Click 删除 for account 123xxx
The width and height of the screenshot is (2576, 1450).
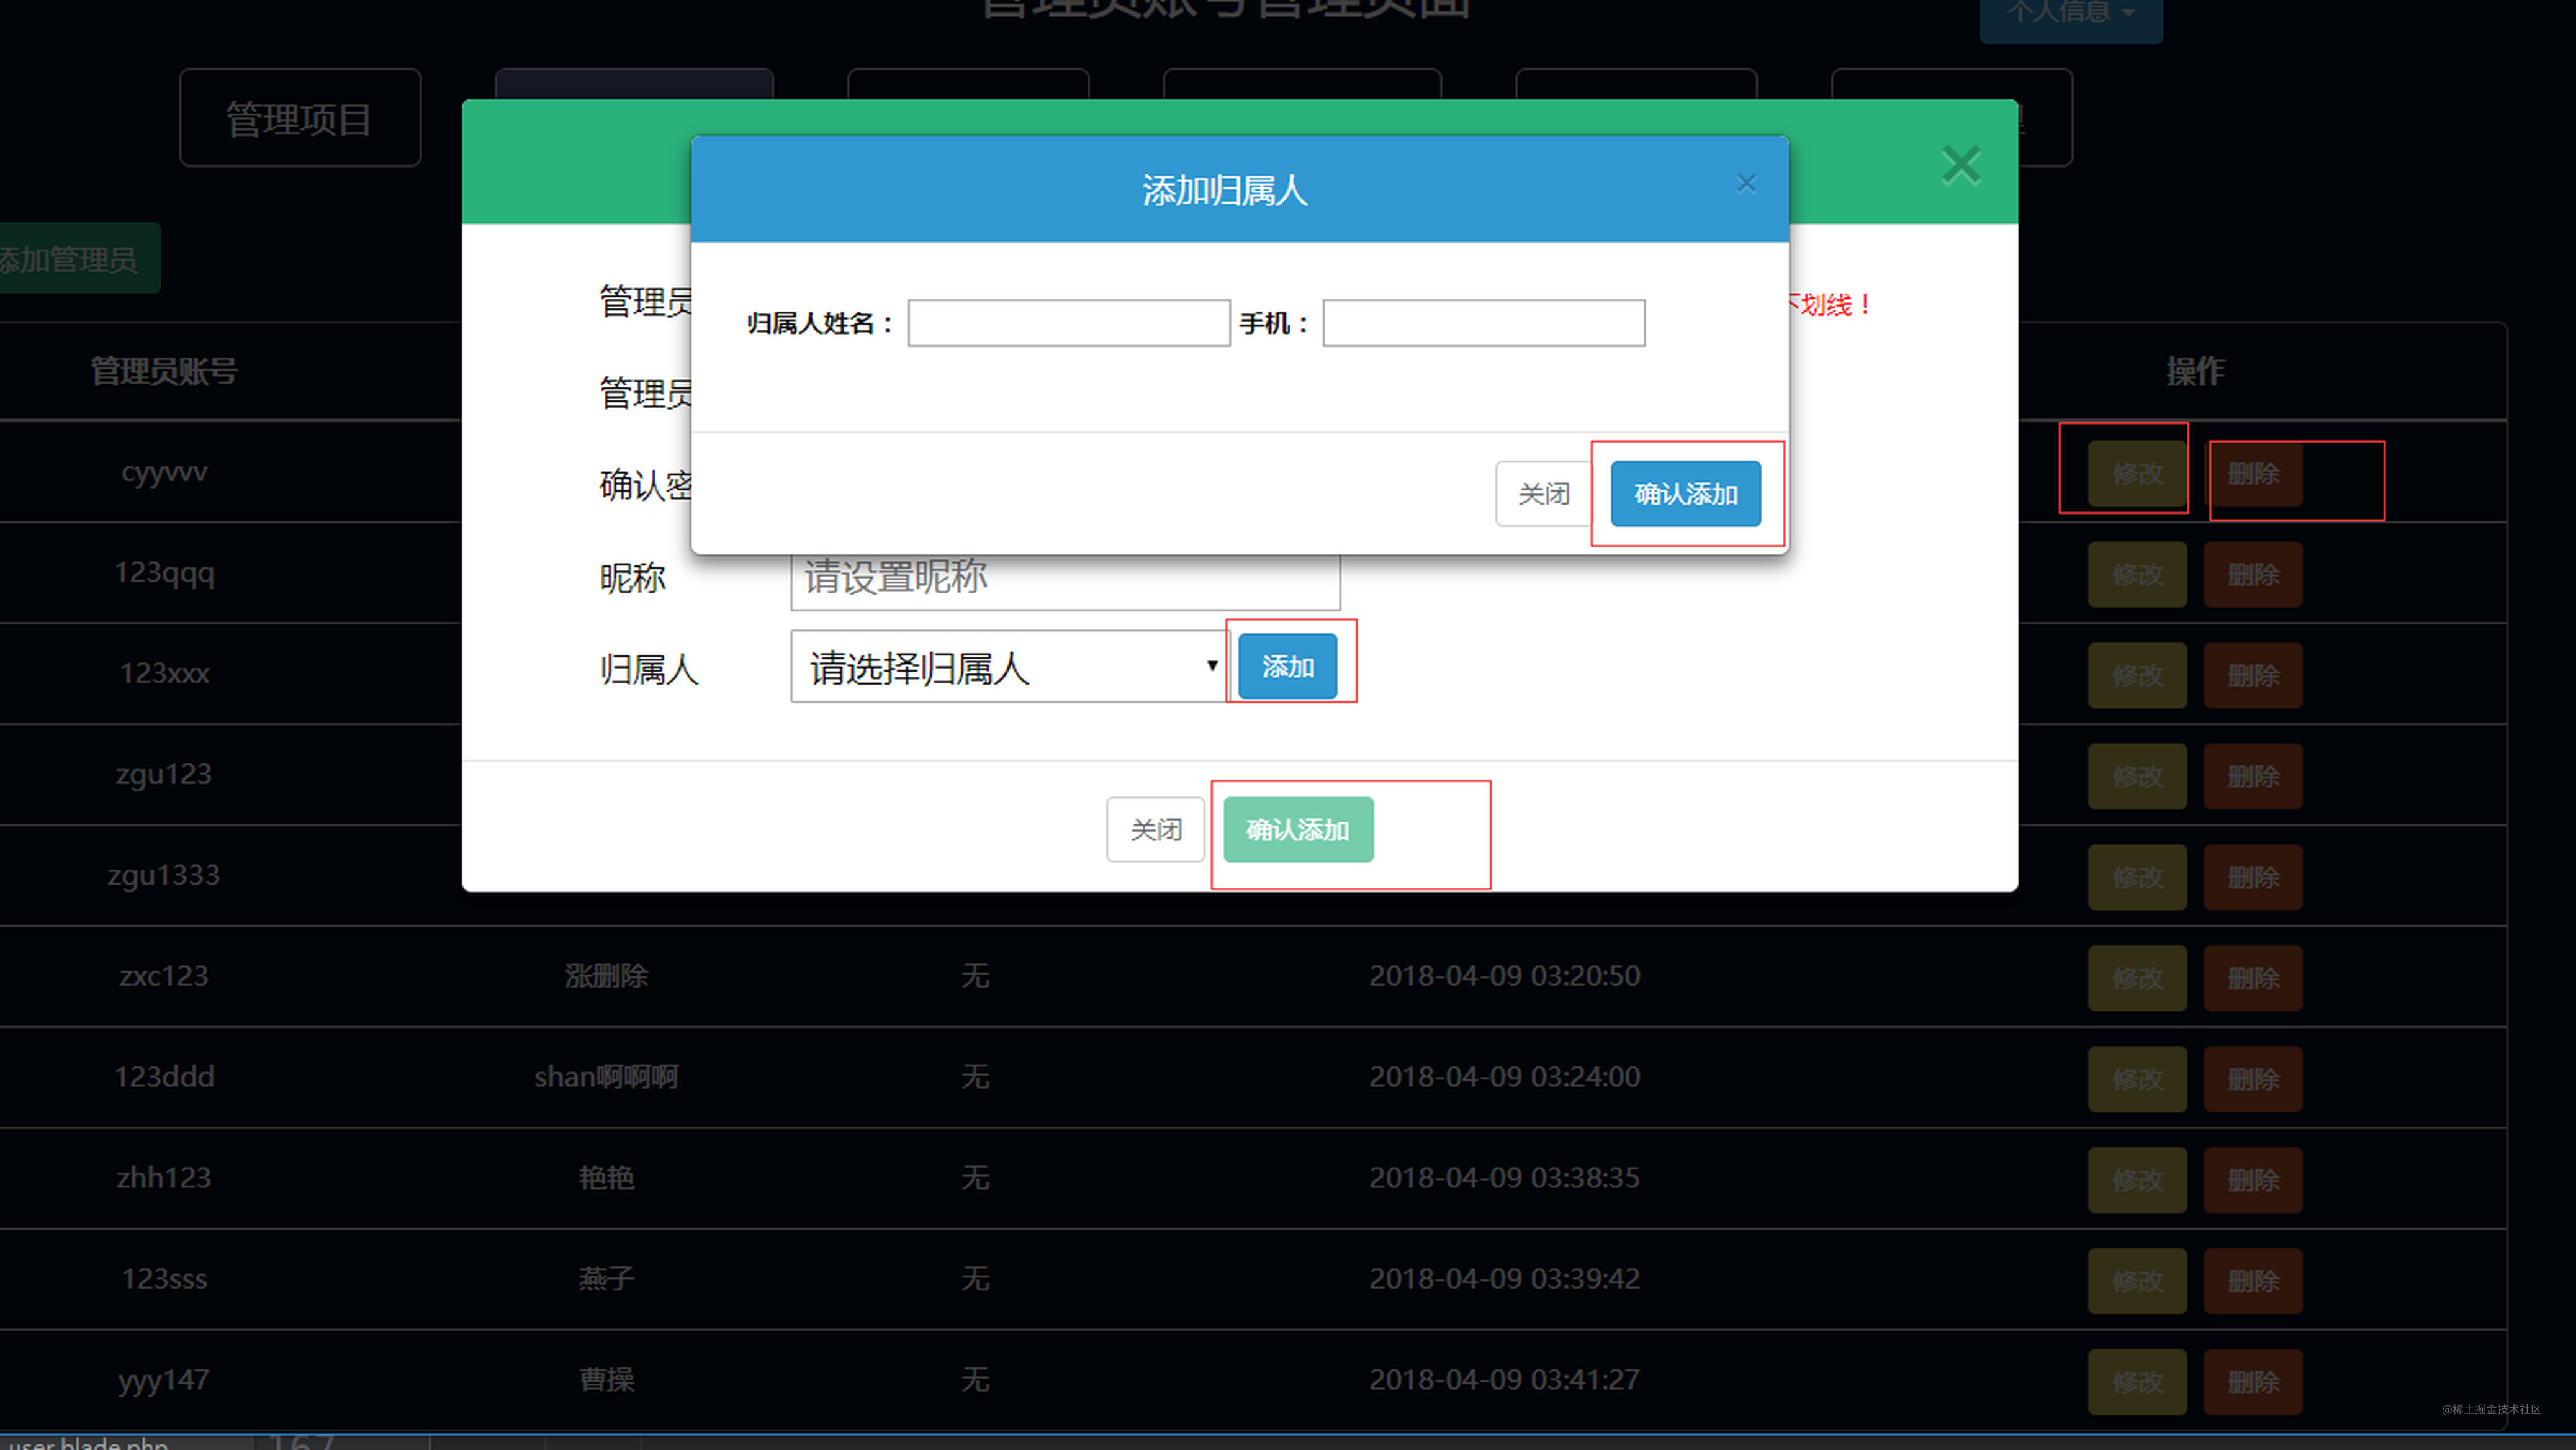click(x=2253, y=676)
